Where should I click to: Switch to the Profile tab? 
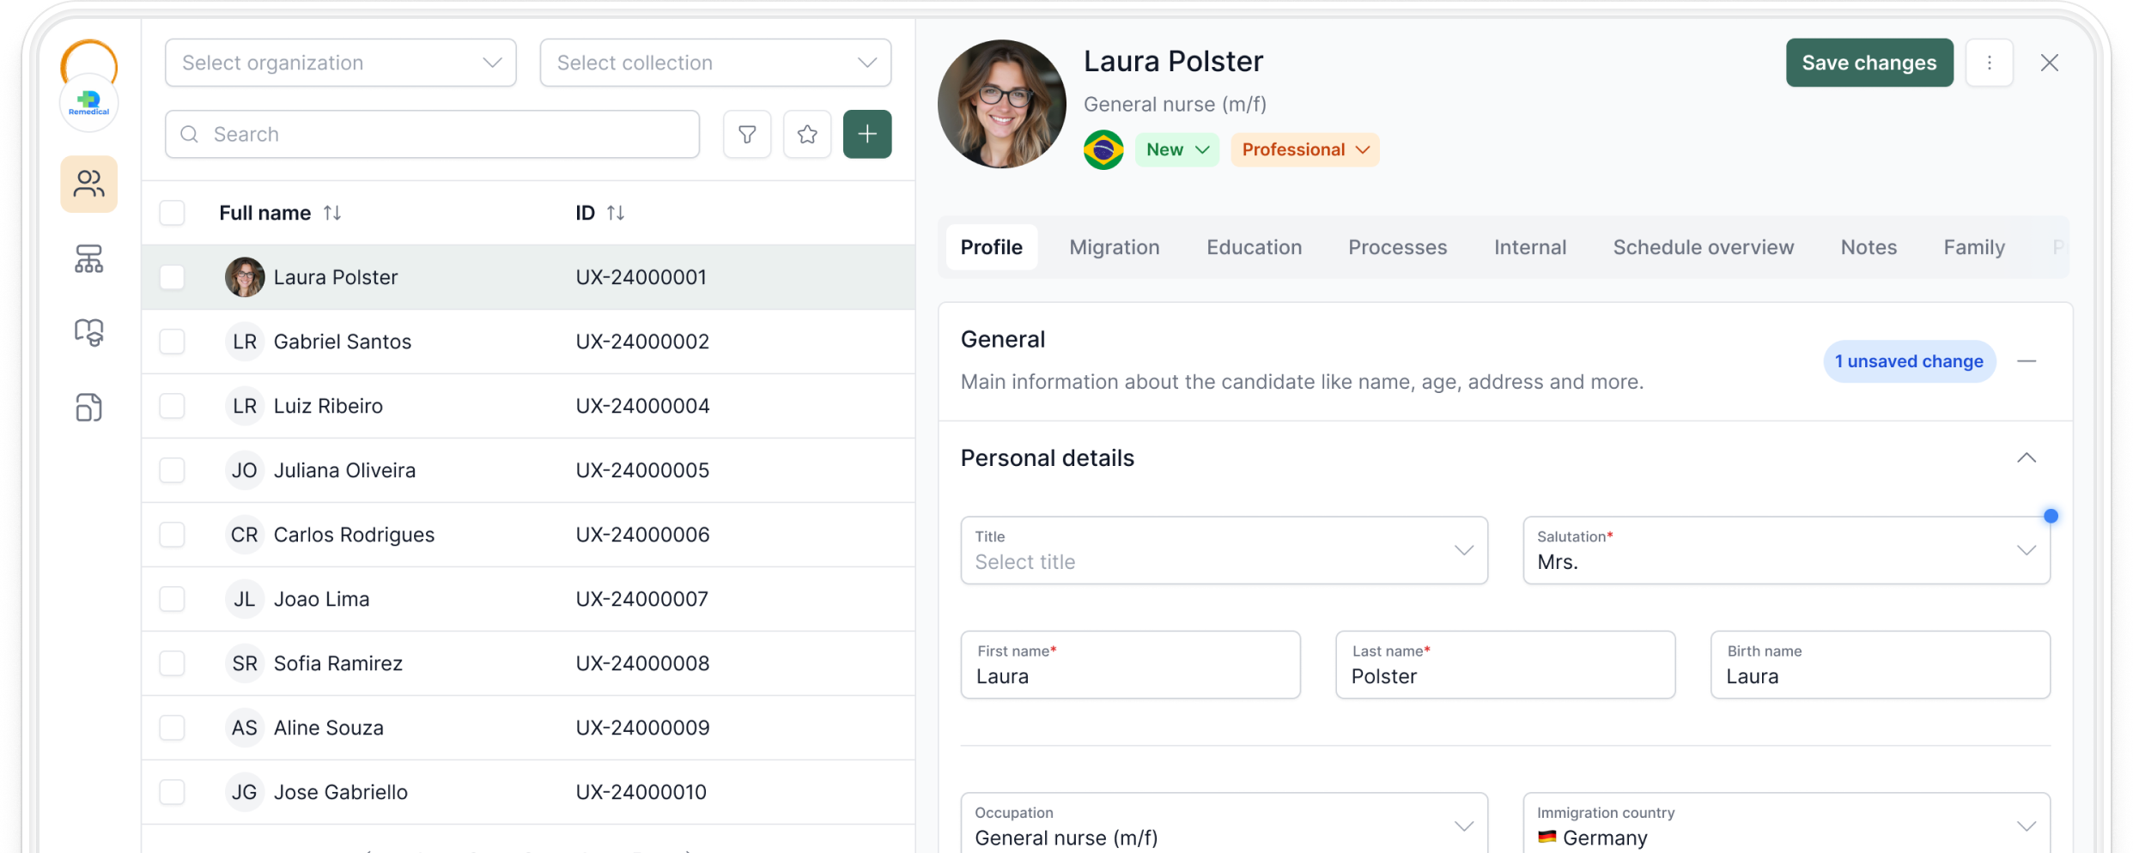click(992, 247)
